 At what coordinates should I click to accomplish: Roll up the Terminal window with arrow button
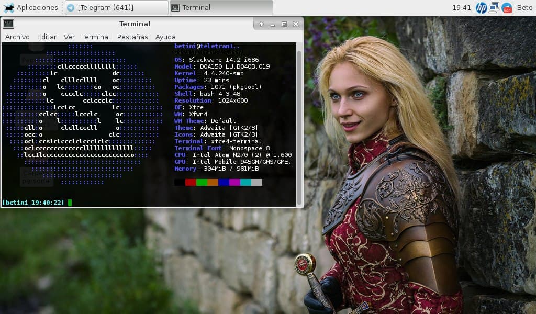coord(261,24)
